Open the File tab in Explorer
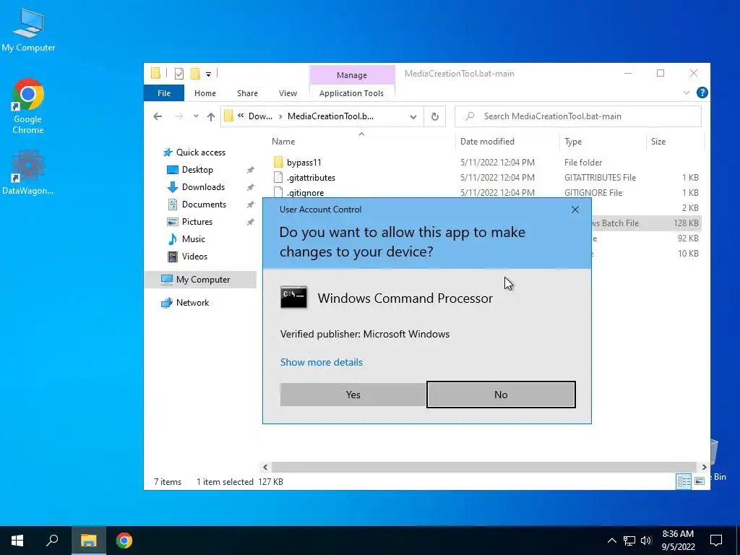This screenshot has width=740, height=555. click(164, 93)
